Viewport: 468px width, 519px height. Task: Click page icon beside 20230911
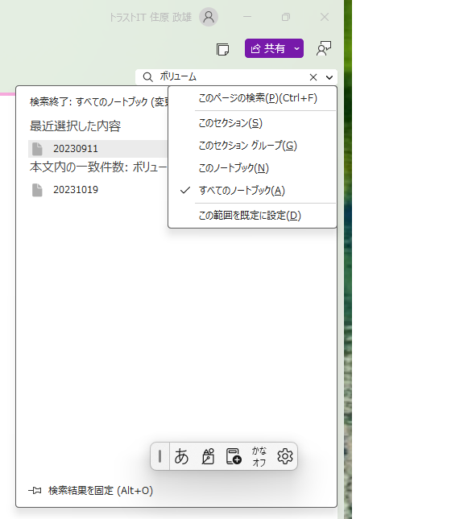point(37,149)
